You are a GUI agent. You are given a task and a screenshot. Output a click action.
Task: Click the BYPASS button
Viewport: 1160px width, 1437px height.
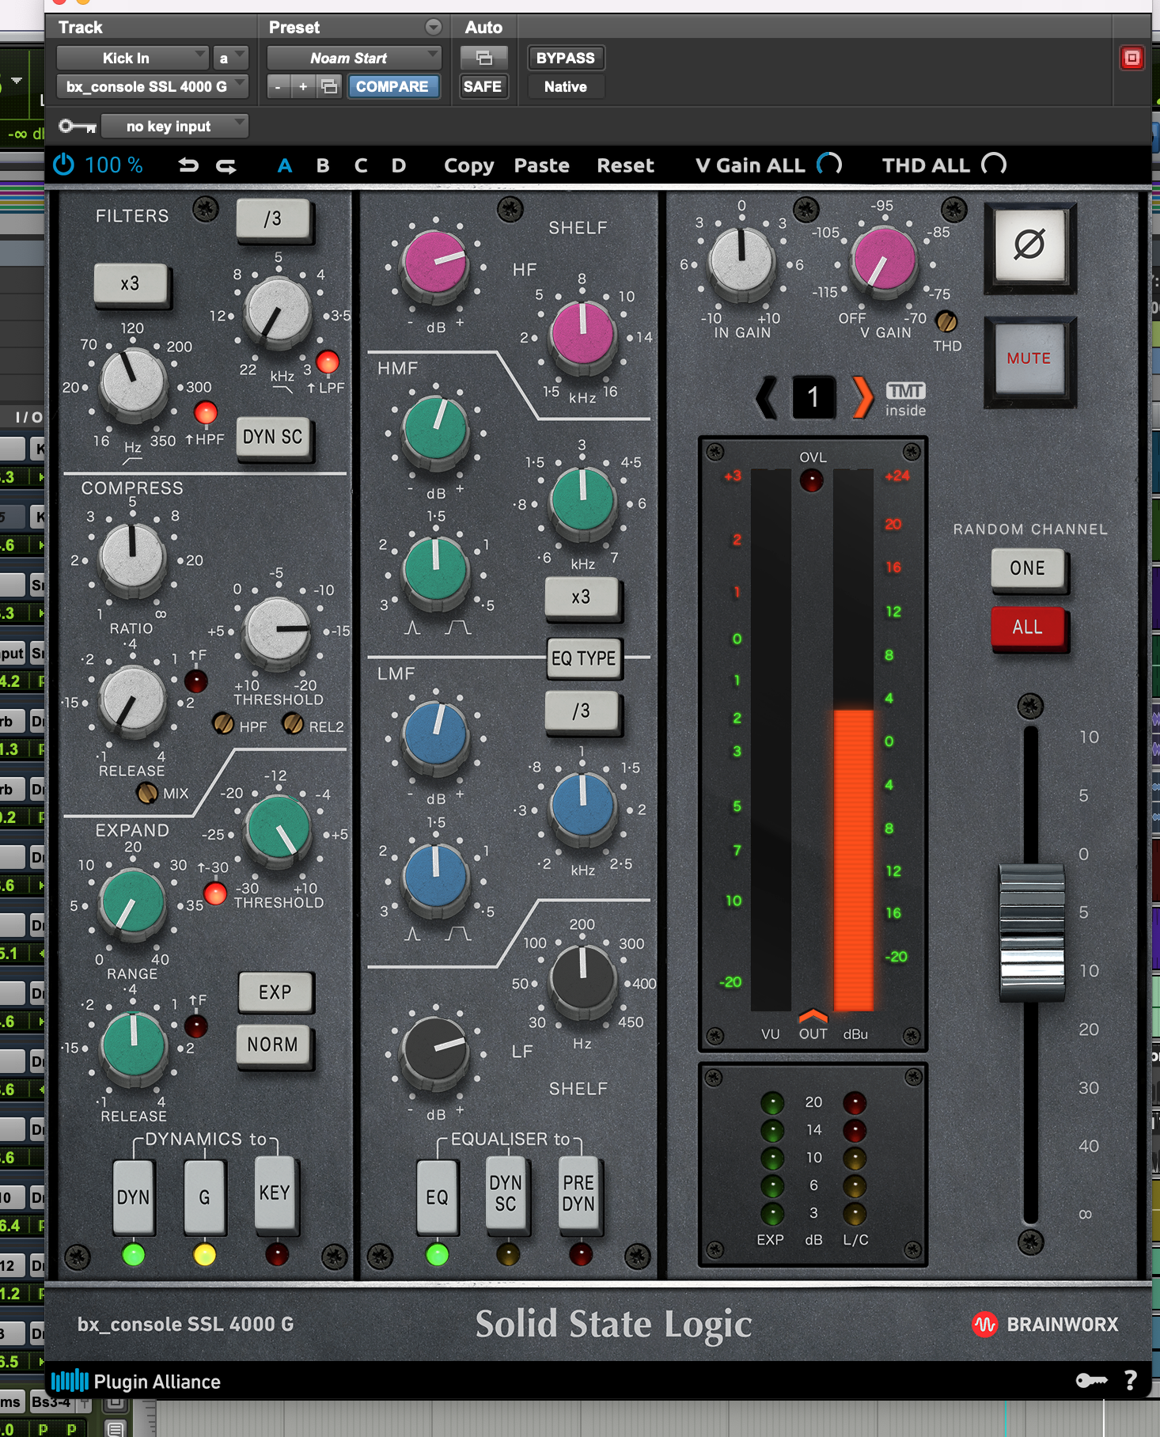point(566,58)
